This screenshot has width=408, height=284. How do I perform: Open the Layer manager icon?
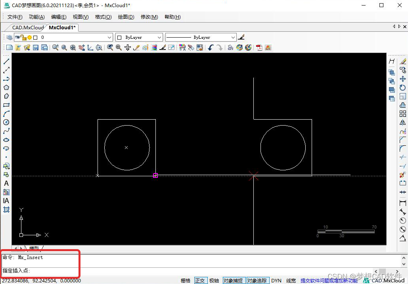point(10,37)
